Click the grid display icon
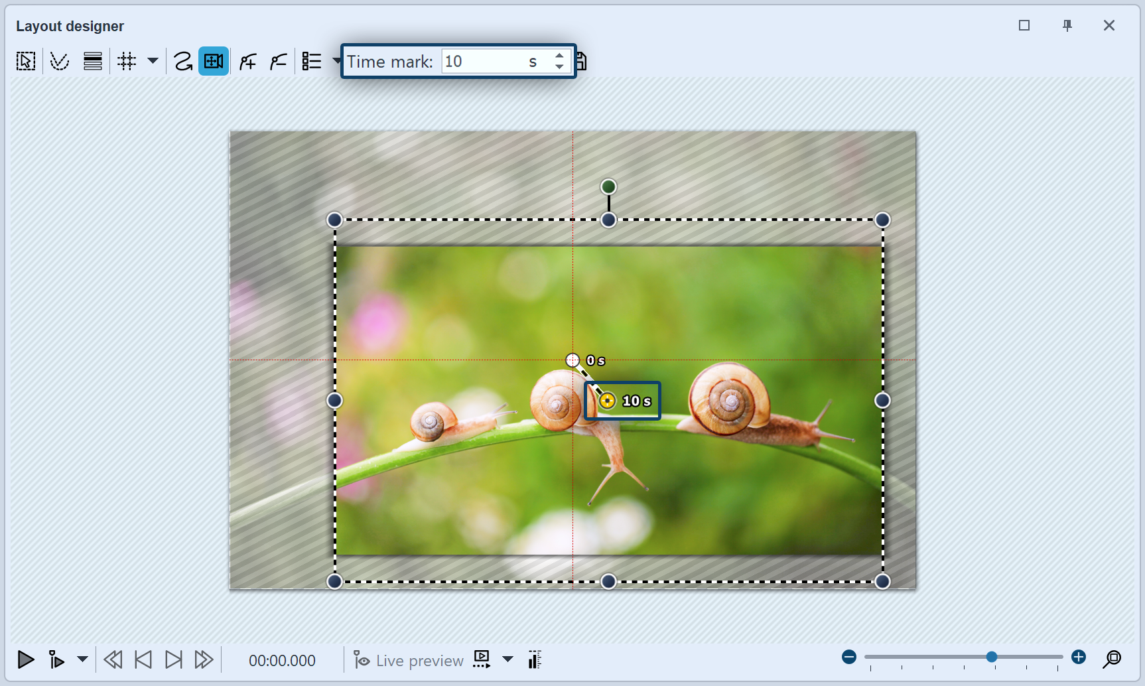 tap(127, 60)
